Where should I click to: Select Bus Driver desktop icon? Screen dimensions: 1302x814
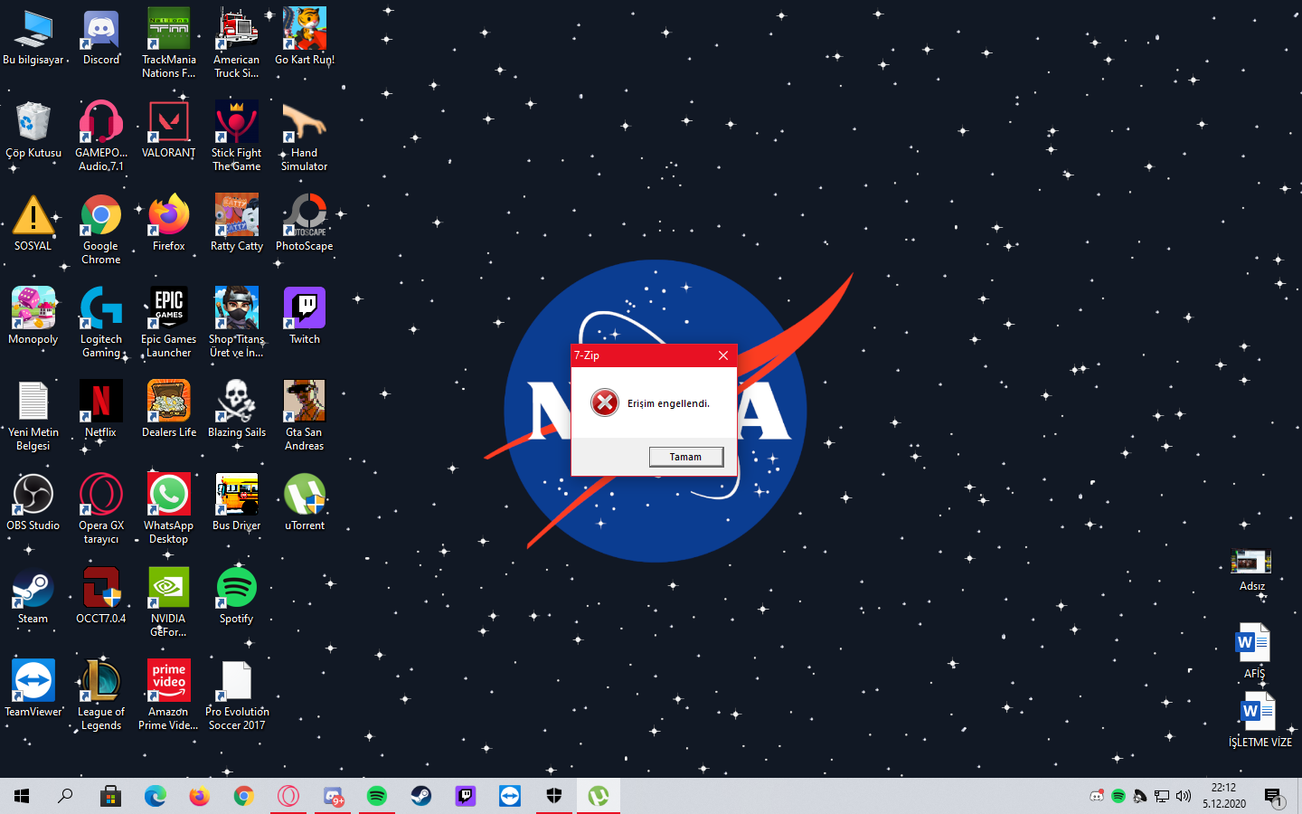pyautogui.click(x=237, y=504)
